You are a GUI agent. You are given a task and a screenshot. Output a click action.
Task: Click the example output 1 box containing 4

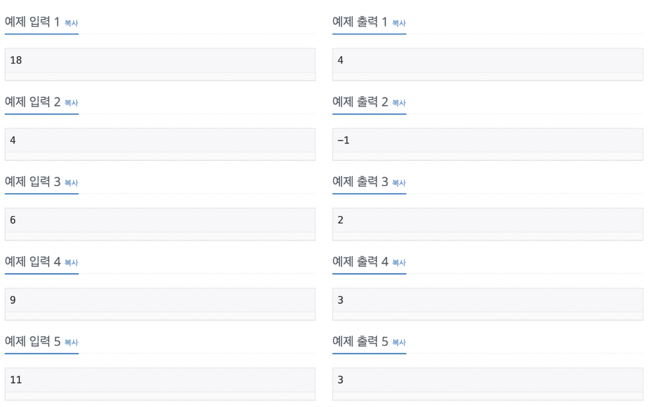click(487, 64)
